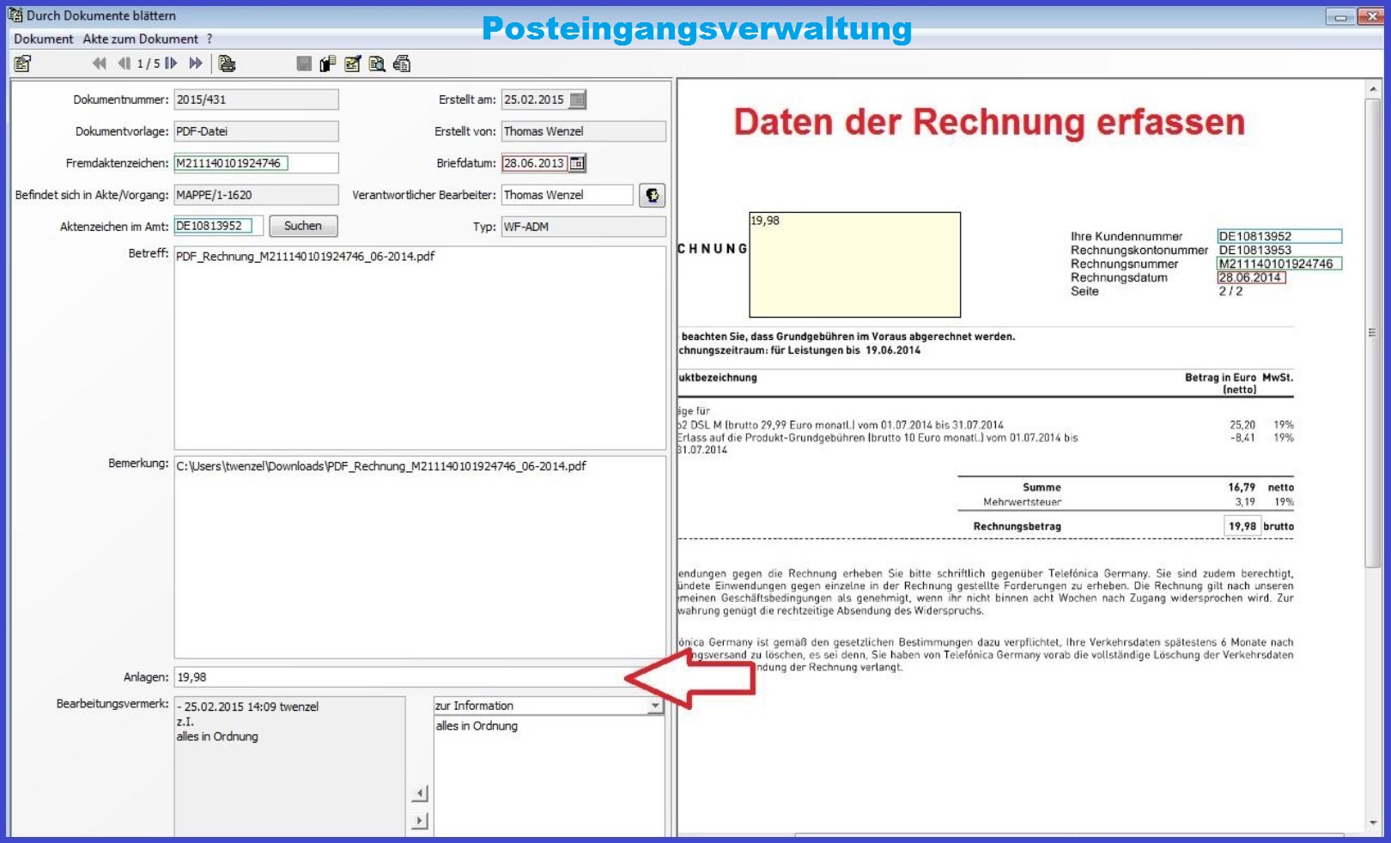The image size is (1391, 843).
Task: Jump to the last document with double-right arrow
Action: (x=196, y=64)
